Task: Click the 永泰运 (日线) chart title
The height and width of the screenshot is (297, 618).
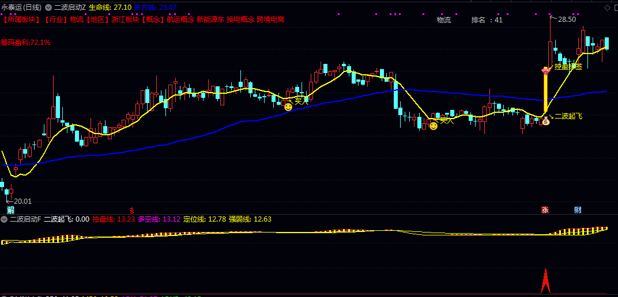Action: [21, 7]
